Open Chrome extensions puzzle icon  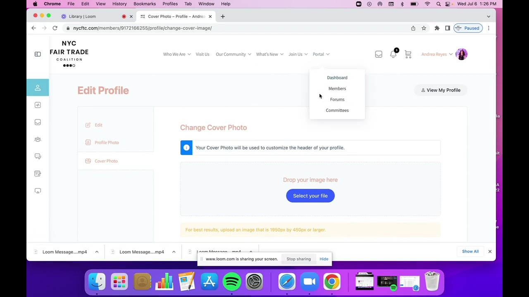coord(437,28)
